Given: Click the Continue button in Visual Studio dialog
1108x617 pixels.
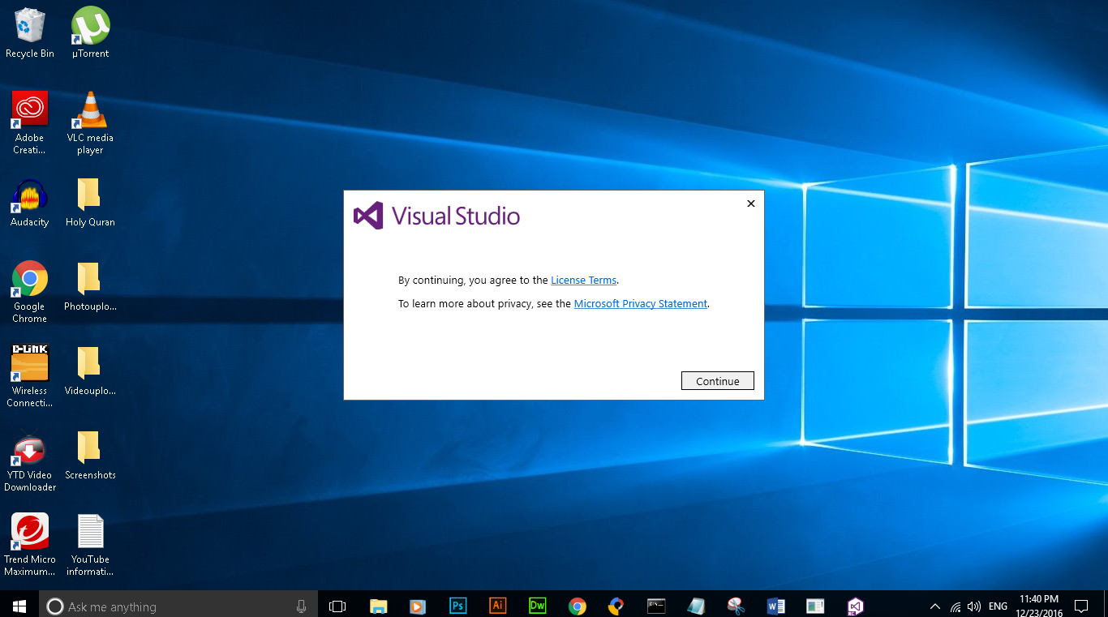Looking at the screenshot, I should (718, 381).
